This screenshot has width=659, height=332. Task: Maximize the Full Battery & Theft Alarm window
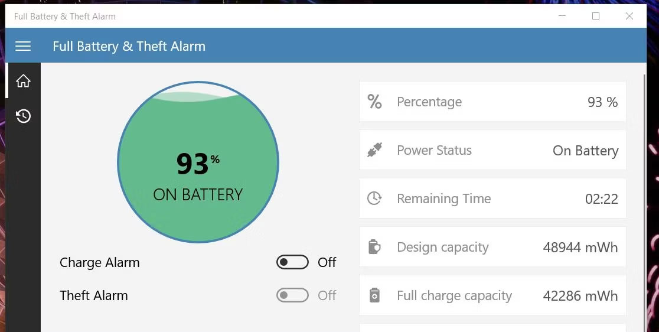[x=596, y=17]
